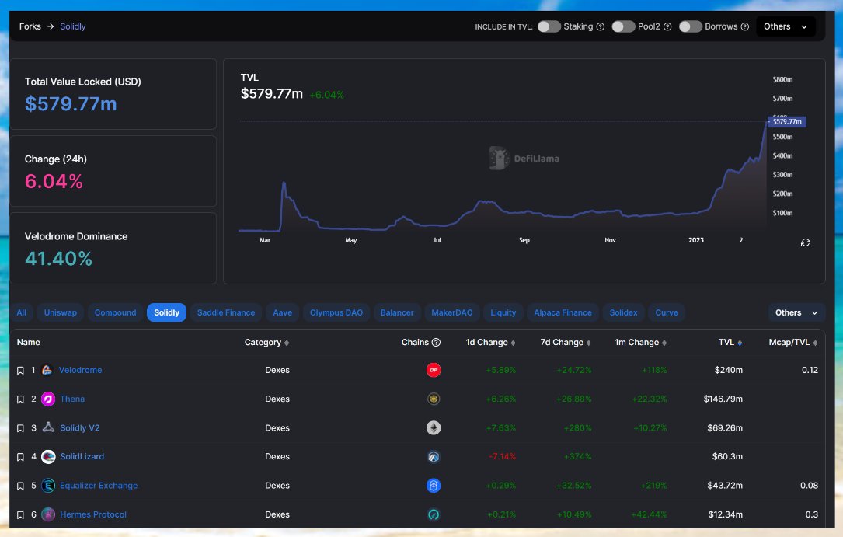Screen dimensions: 843x537
Task: Switch to the Curve fork tab
Action: 666,312
